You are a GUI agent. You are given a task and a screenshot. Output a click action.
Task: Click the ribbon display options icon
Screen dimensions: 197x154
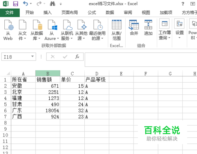coord(193,4)
